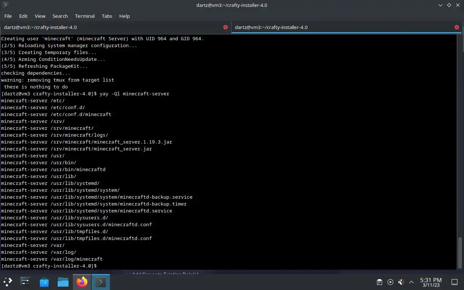Open Dolphin file manager from taskbar
The width and height of the screenshot is (464, 290).
pos(63,282)
